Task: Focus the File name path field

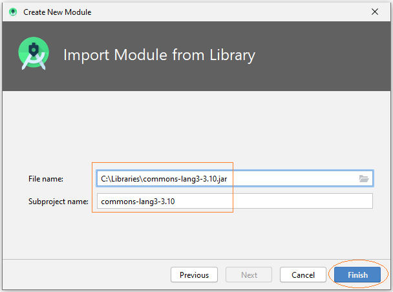Action: point(235,178)
